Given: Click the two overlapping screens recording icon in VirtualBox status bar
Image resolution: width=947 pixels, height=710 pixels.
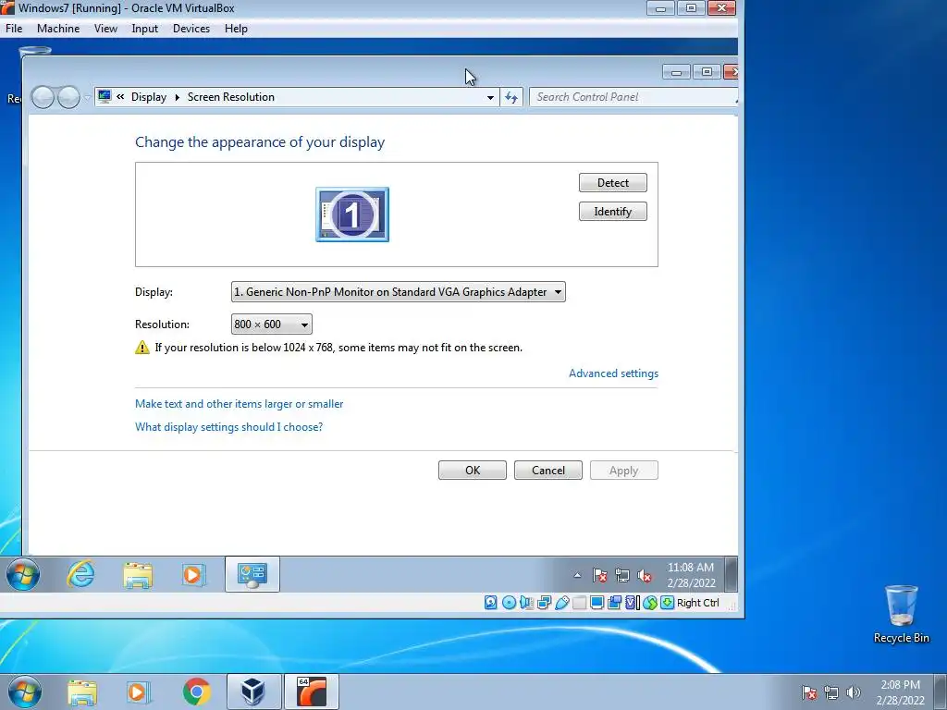Looking at the screenshot, I should (x=614, y=603).
